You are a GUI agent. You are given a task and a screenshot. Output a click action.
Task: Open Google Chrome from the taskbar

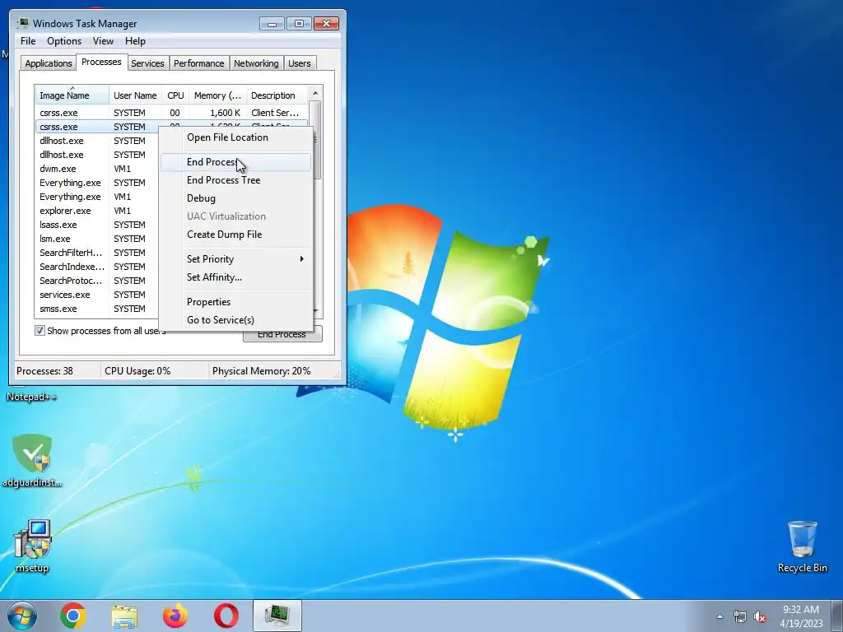73,616
